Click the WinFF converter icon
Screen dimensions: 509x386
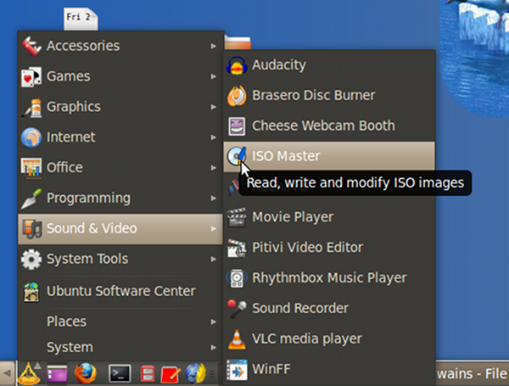237,369
